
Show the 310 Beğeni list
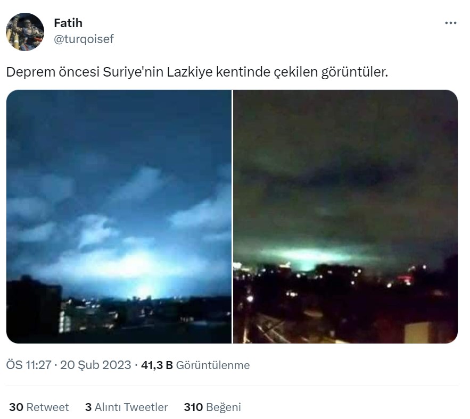coord(212,407)
